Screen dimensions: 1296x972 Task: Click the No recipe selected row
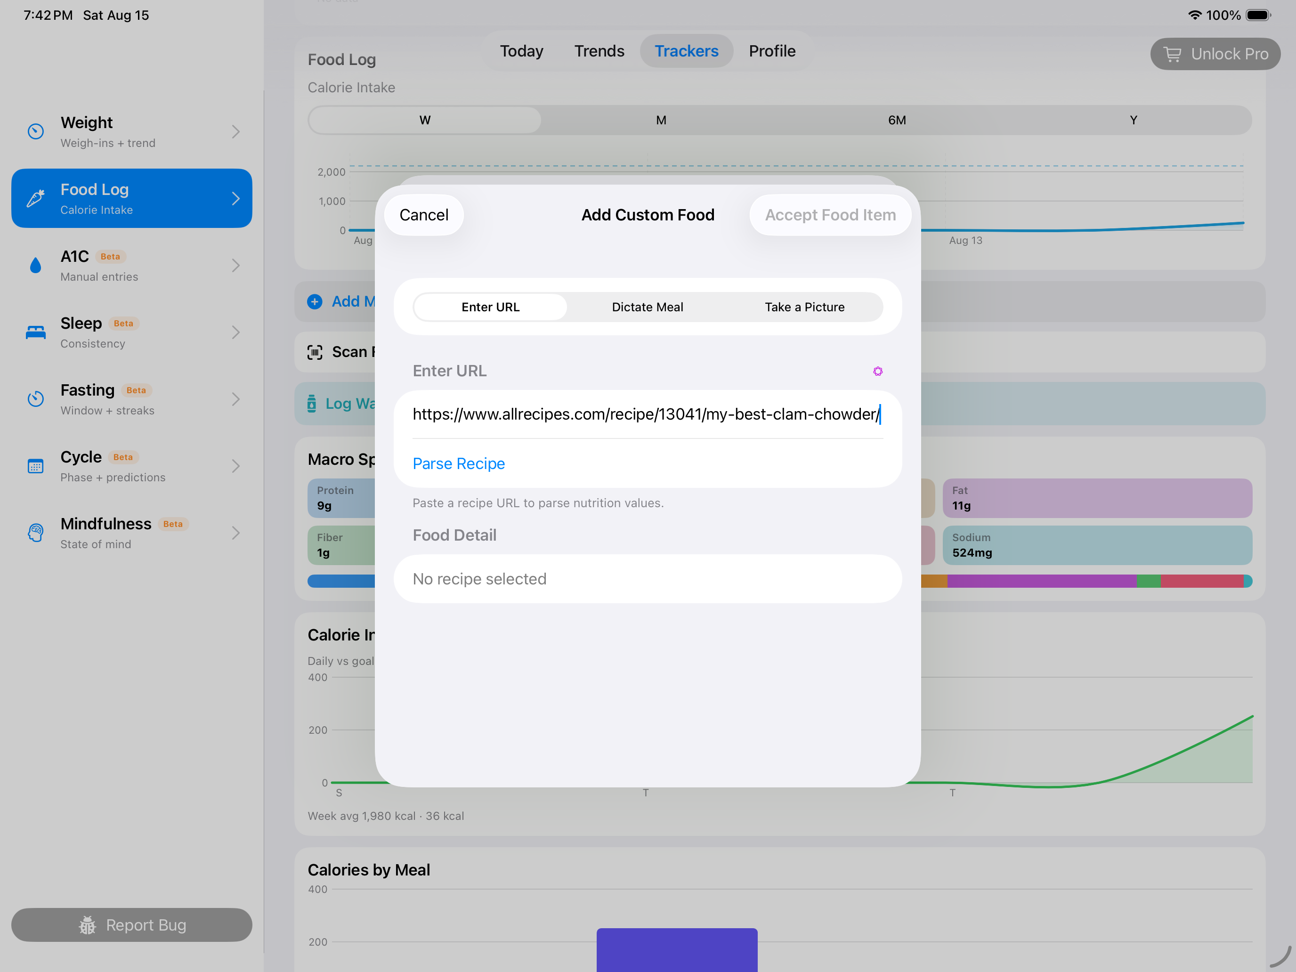(648, 579)
